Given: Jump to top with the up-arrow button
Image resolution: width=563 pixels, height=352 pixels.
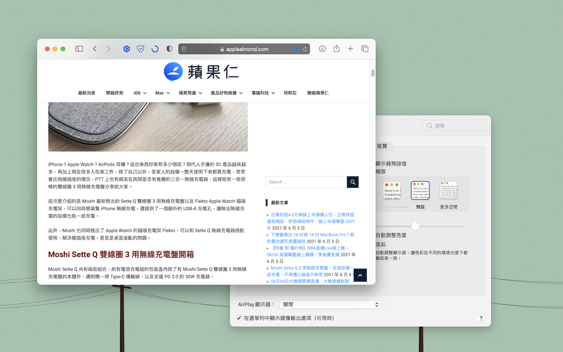Looking at the screenshot, I should [x=360, y=275].
